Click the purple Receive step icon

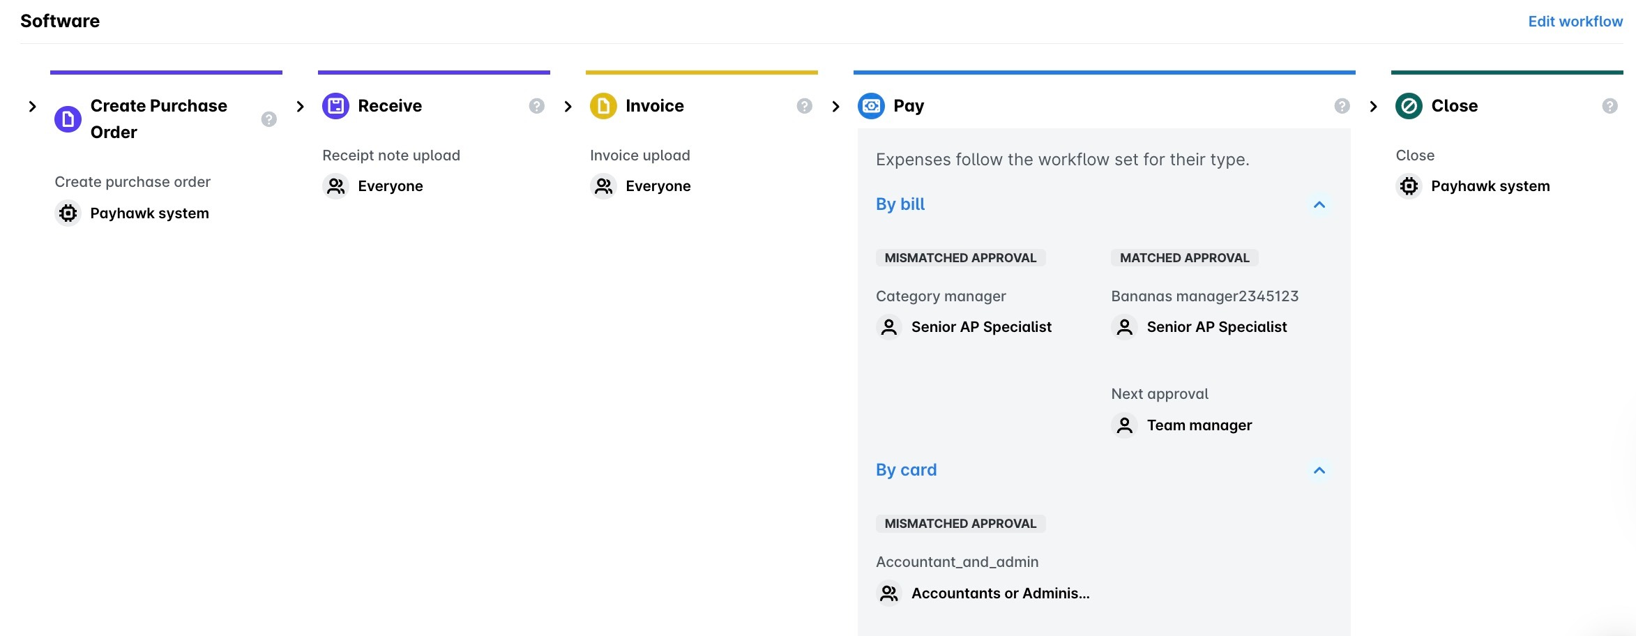click(335, 106)
